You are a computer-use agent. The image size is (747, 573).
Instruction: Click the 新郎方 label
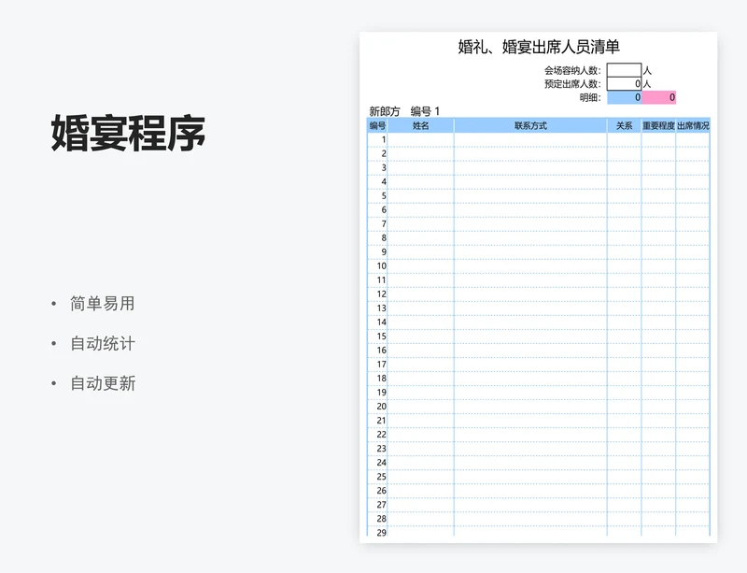click(x=385, y=111)
